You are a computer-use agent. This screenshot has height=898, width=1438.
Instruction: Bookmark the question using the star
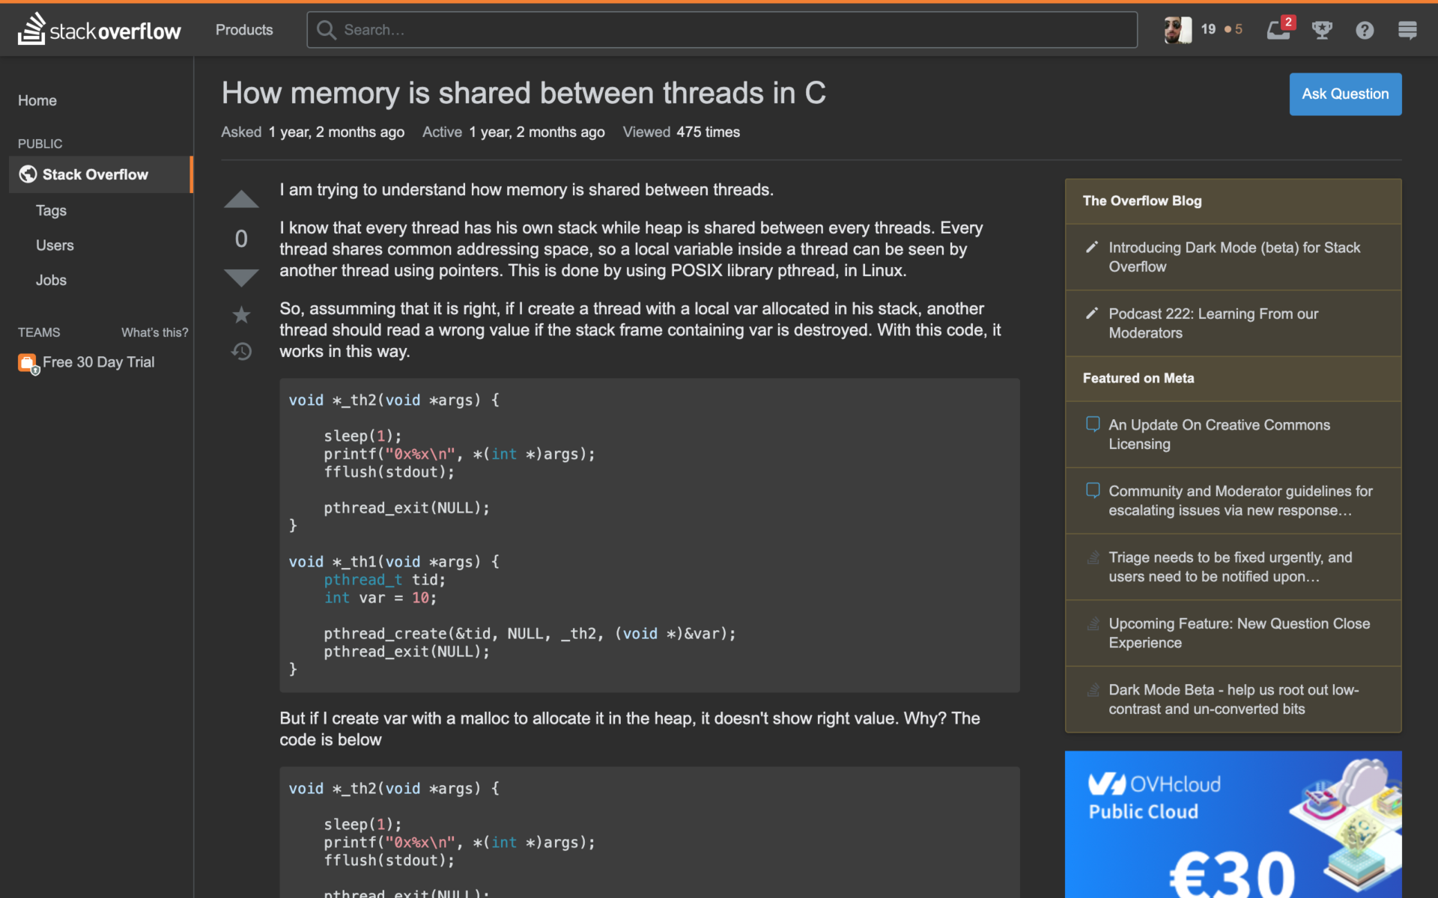(241, 314)
